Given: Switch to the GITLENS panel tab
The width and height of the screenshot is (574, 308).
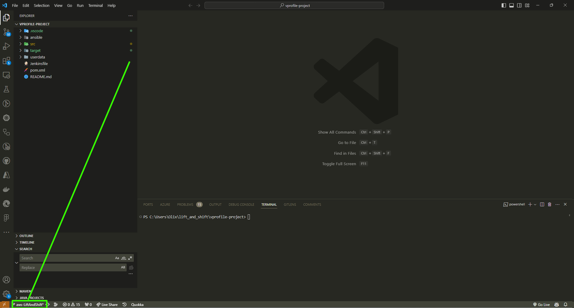Looking at the screenshot, I should (x=290, y=204).
